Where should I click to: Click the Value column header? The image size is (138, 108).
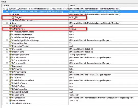click(103, 6)
